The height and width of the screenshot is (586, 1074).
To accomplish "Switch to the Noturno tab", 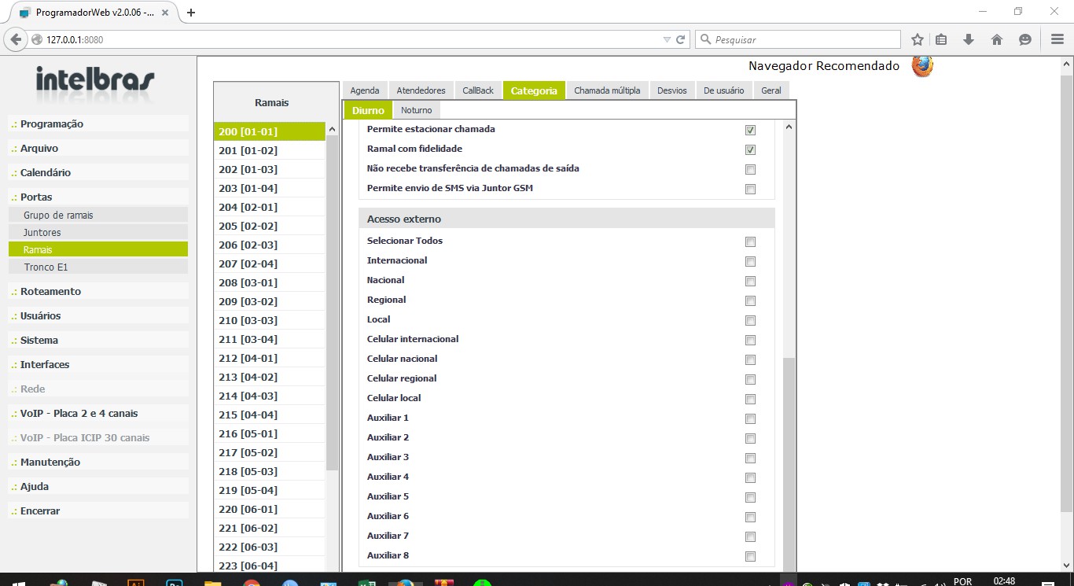I will coord(416,110).
